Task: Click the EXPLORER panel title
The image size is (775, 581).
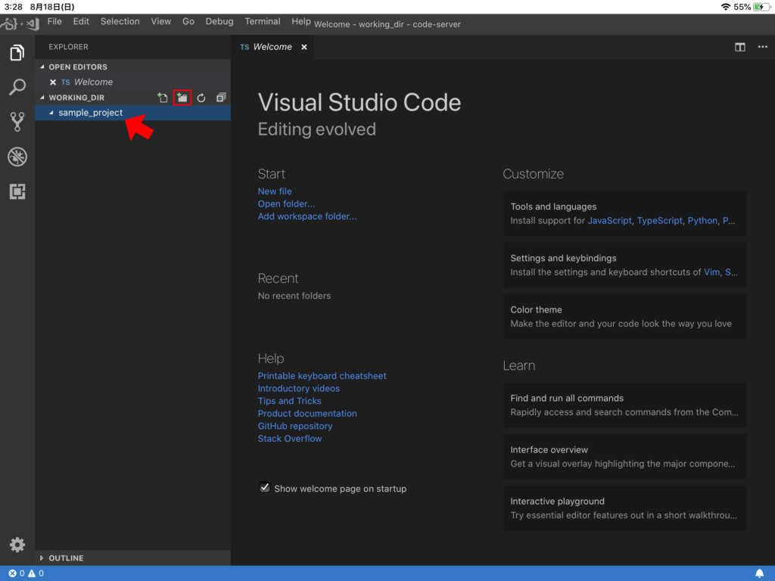Action: [x=68, y=47]
